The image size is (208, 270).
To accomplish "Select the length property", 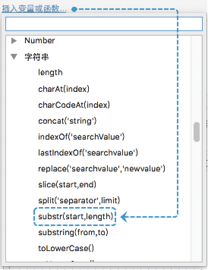I will pos(50,72).
